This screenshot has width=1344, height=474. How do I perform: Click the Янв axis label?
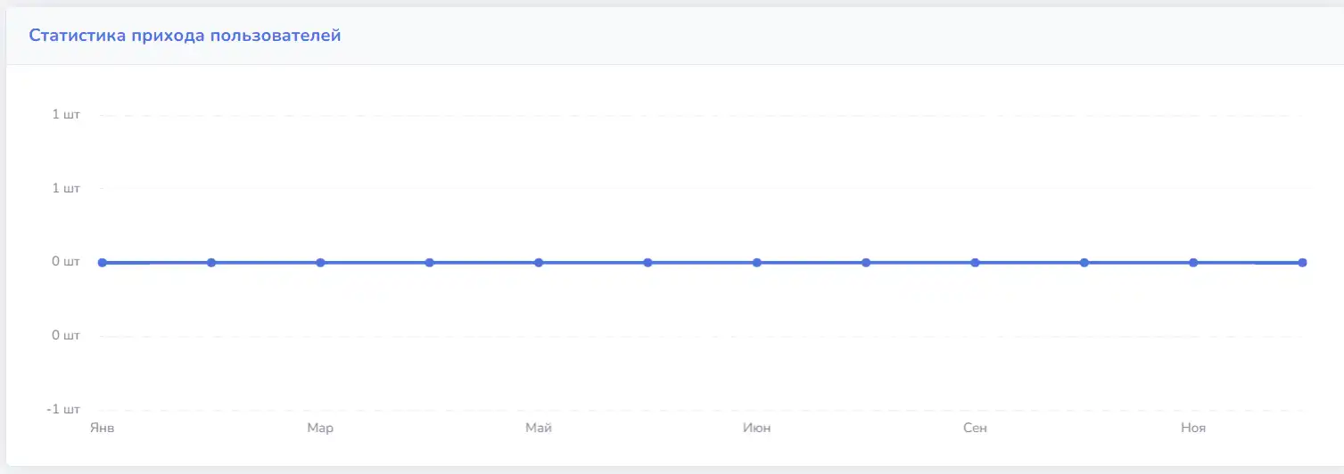pyautogui.click(x=103, y=429)
